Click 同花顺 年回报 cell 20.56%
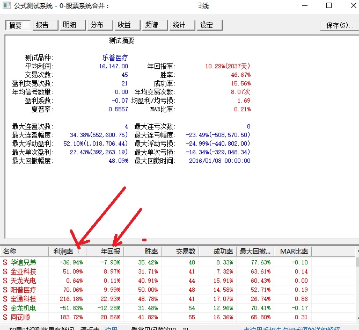Screen dimensions: 359x330 (111, 317)
